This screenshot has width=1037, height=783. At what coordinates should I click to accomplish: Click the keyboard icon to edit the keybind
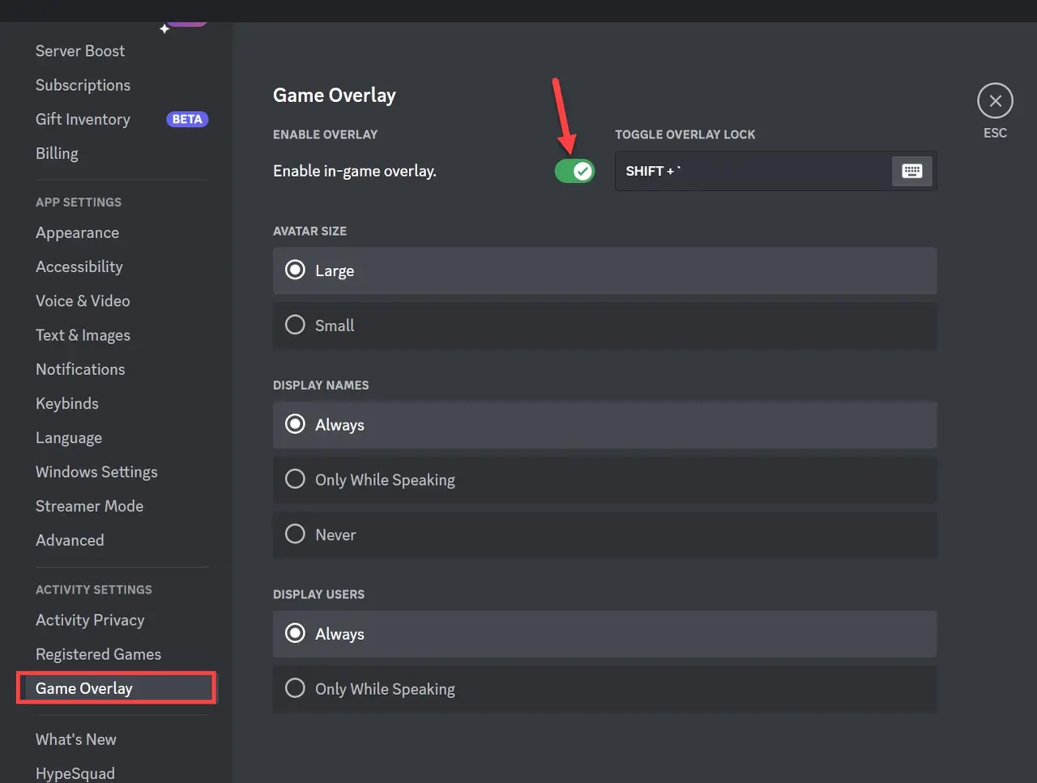tap(912, 171)
